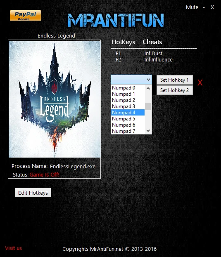Click the Set Hohkey 1 button
The height and width of the screenshot is (257, 221).
tap(175, 80)
